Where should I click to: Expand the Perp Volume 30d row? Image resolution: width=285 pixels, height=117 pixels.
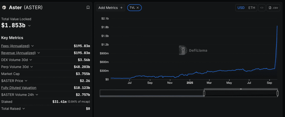tap(31, 67)
